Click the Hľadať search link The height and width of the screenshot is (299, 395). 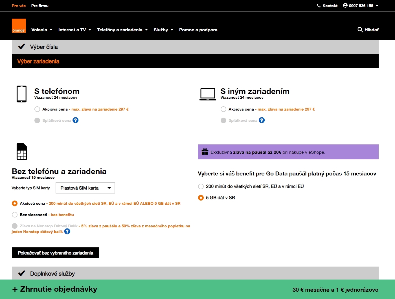coord(368,30)
